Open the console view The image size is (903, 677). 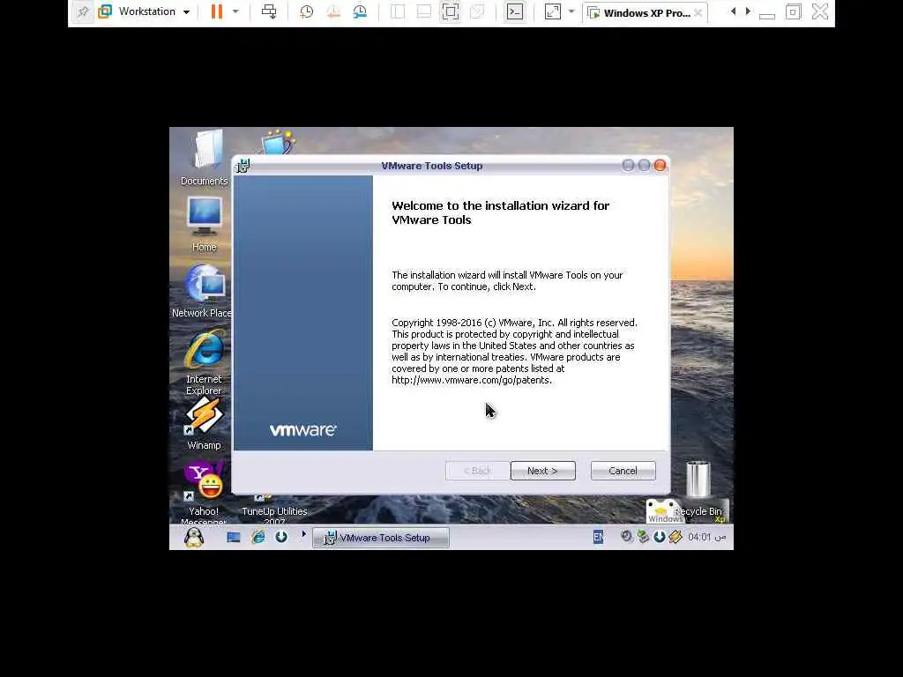tap(515, 11)
